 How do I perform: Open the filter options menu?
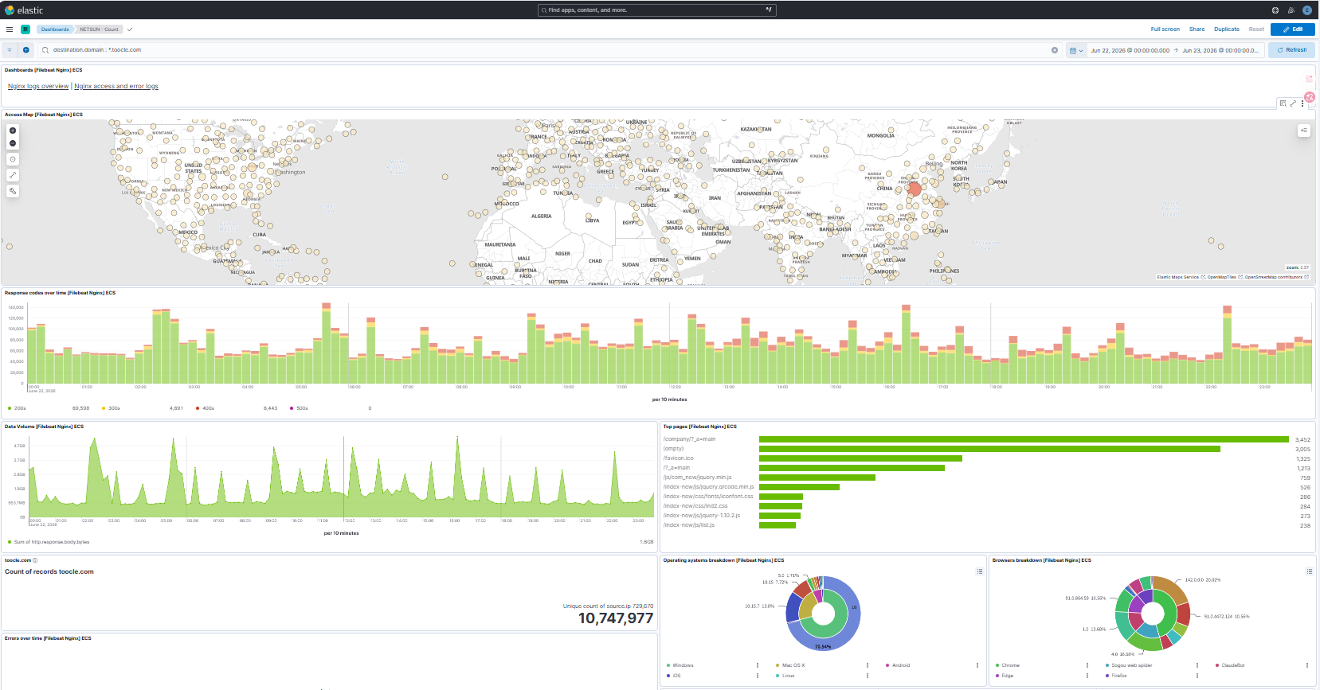[10, 50]
